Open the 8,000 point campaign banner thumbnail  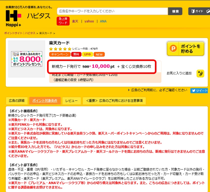point(27,59)
